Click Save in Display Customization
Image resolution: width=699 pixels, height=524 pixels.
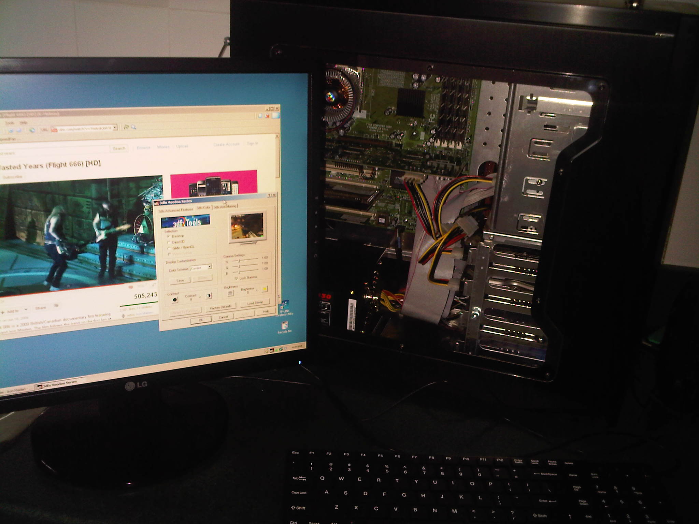click(180, 280)
